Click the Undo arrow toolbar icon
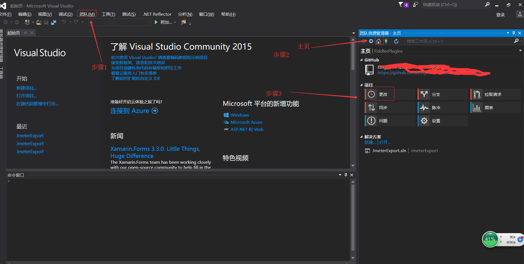The width and height of the screenshot is (524, 264). (x=64, y=22)
